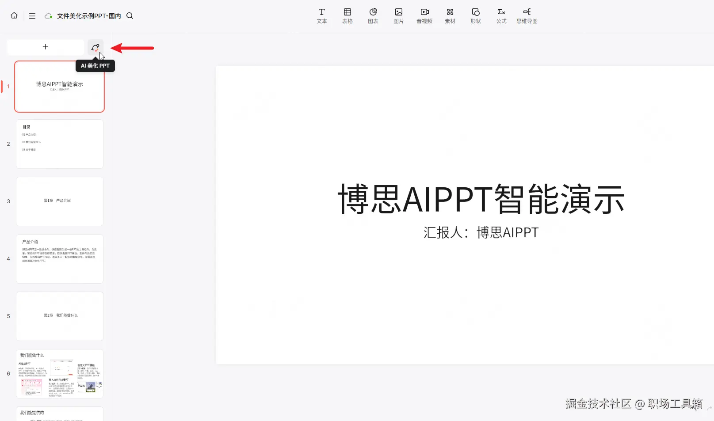Select slide 2 thumbnail 目录
Screen dimensions: 714x421
(60, 144)
